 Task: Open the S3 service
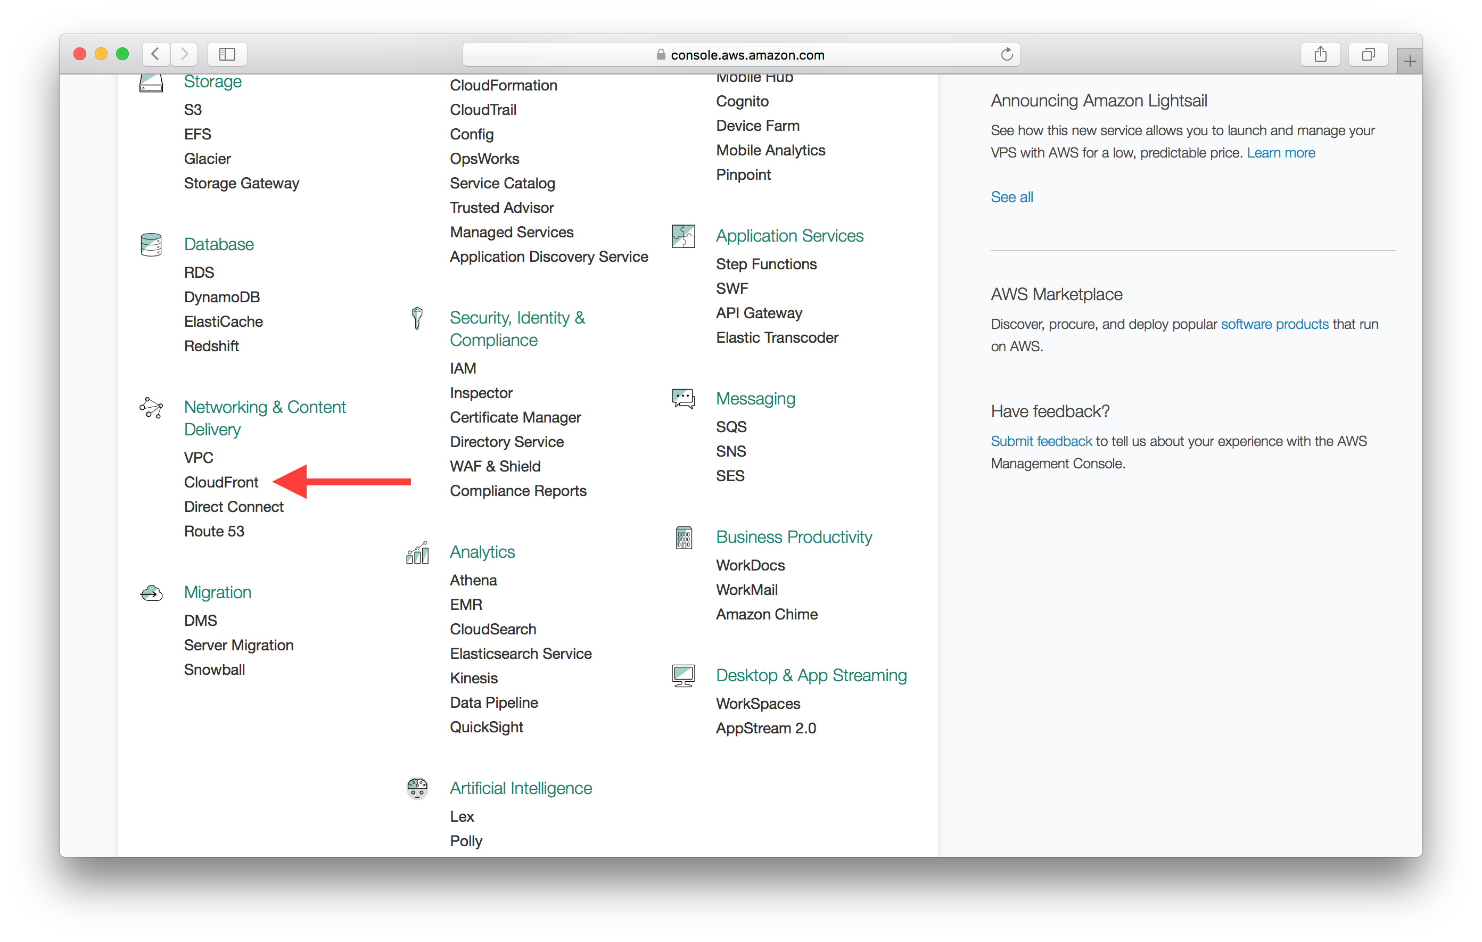tap(193, 110)
